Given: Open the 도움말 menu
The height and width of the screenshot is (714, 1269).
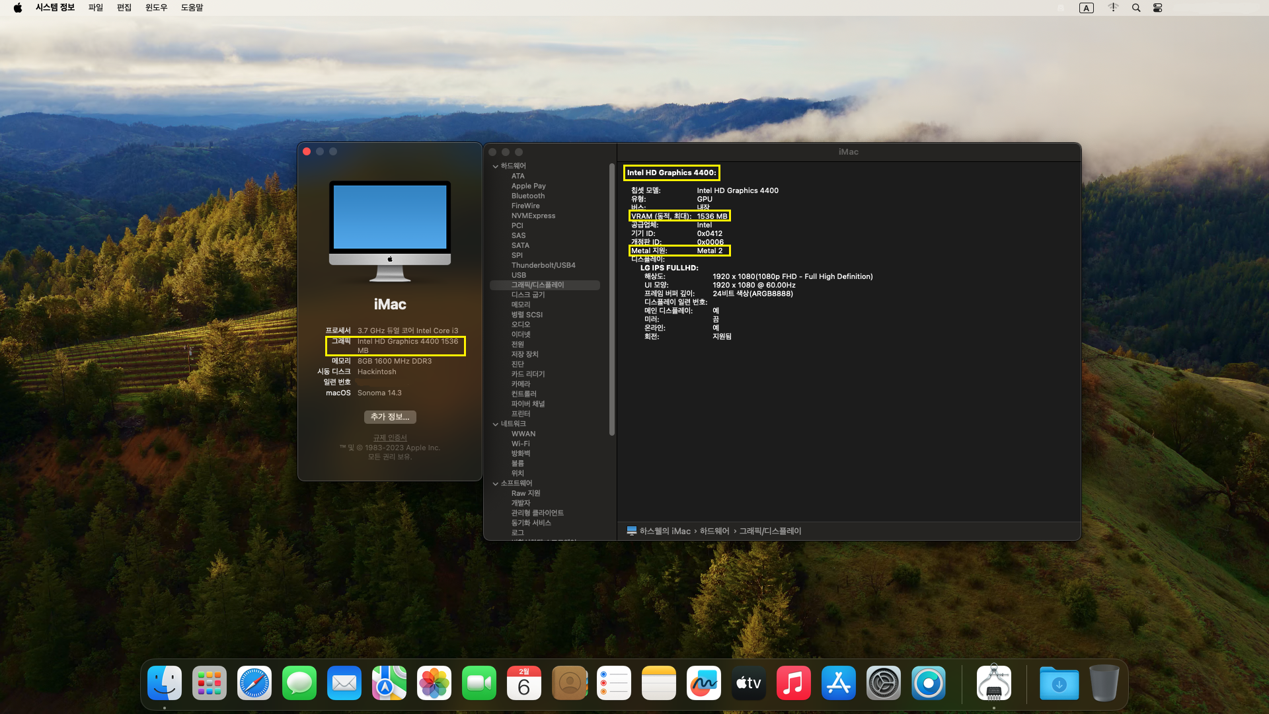Looking at the screenshot, I should pos(192,8).
